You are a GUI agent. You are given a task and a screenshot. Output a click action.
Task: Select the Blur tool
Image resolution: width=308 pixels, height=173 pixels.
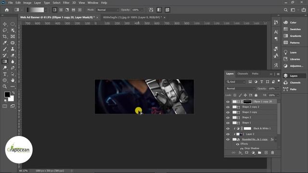coord(13,62)
